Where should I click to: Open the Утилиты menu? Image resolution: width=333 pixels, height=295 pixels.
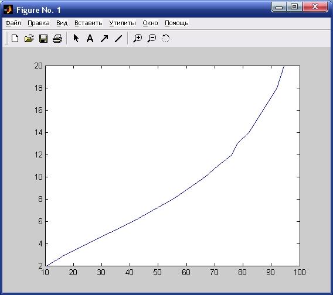click(123, 23)
